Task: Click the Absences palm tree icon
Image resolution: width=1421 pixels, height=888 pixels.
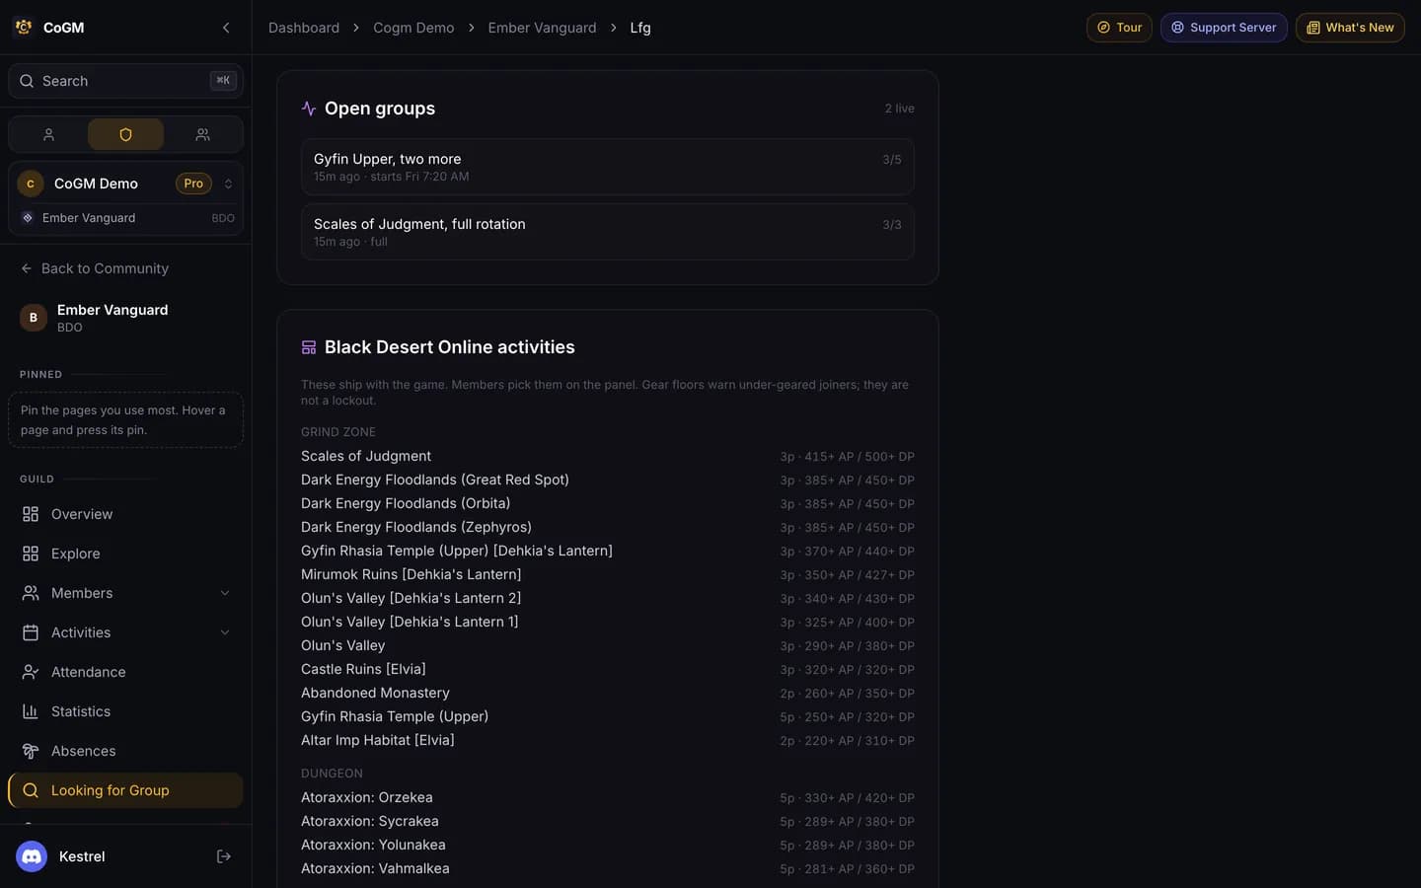Action: [31, 751]
